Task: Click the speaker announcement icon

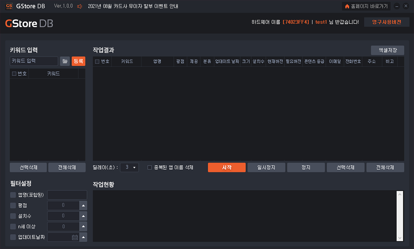Action: coord(79,6)
